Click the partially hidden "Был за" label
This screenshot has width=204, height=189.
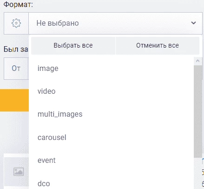click(x=16, y=49)
